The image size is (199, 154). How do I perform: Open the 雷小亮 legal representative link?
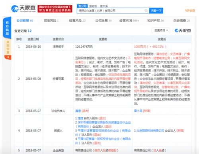point(138,111)
